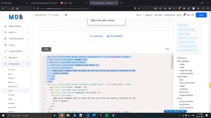Select the HTML code tab
211x118 pixels.
(x=46, y=49)
